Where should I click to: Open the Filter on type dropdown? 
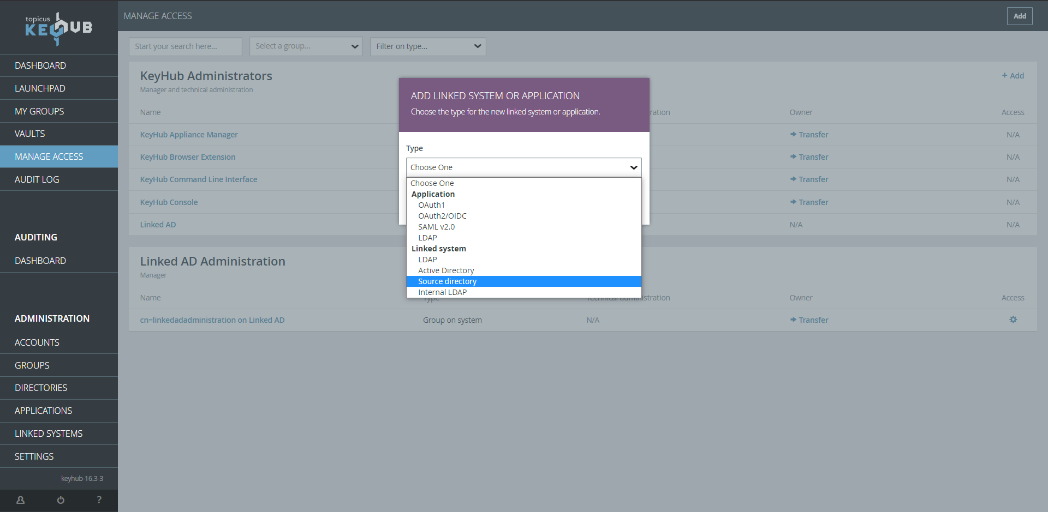[428, 46]
